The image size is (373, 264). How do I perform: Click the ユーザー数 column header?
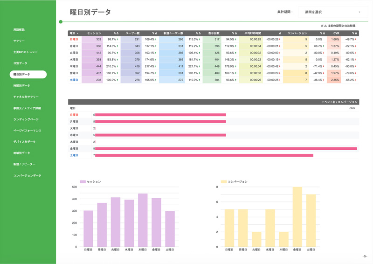tap(132, 34)
